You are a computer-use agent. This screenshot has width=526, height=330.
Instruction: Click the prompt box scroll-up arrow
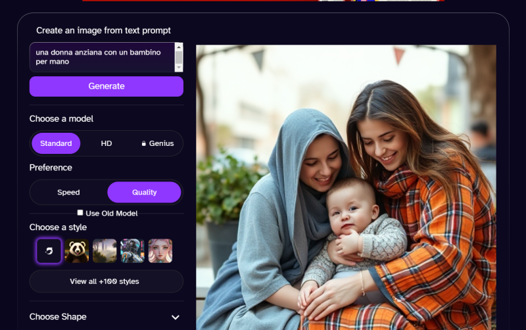coord(179,48)
